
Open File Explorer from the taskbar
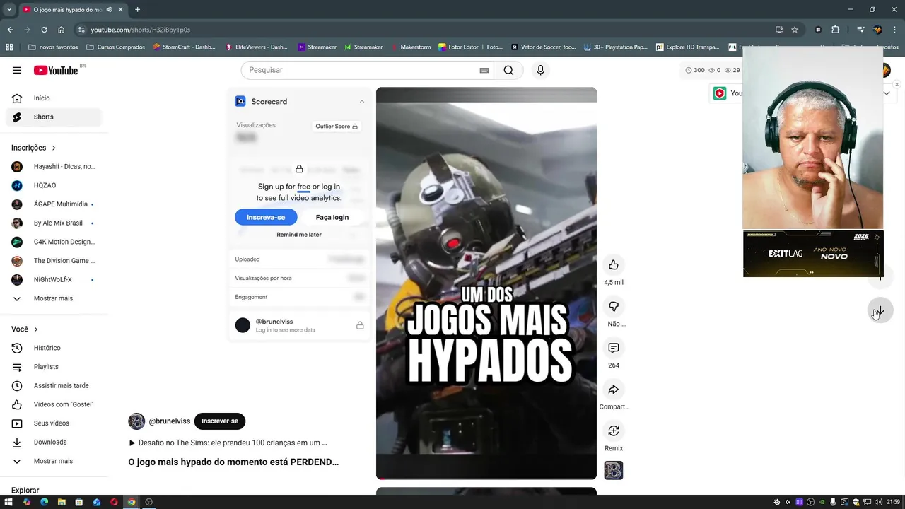(x=62, y=502)
